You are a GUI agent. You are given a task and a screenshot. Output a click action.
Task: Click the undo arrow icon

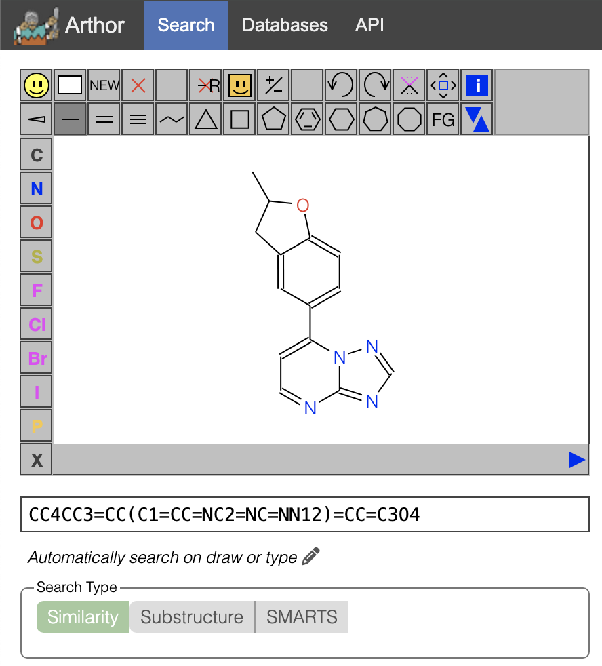(x=341, y=85)
